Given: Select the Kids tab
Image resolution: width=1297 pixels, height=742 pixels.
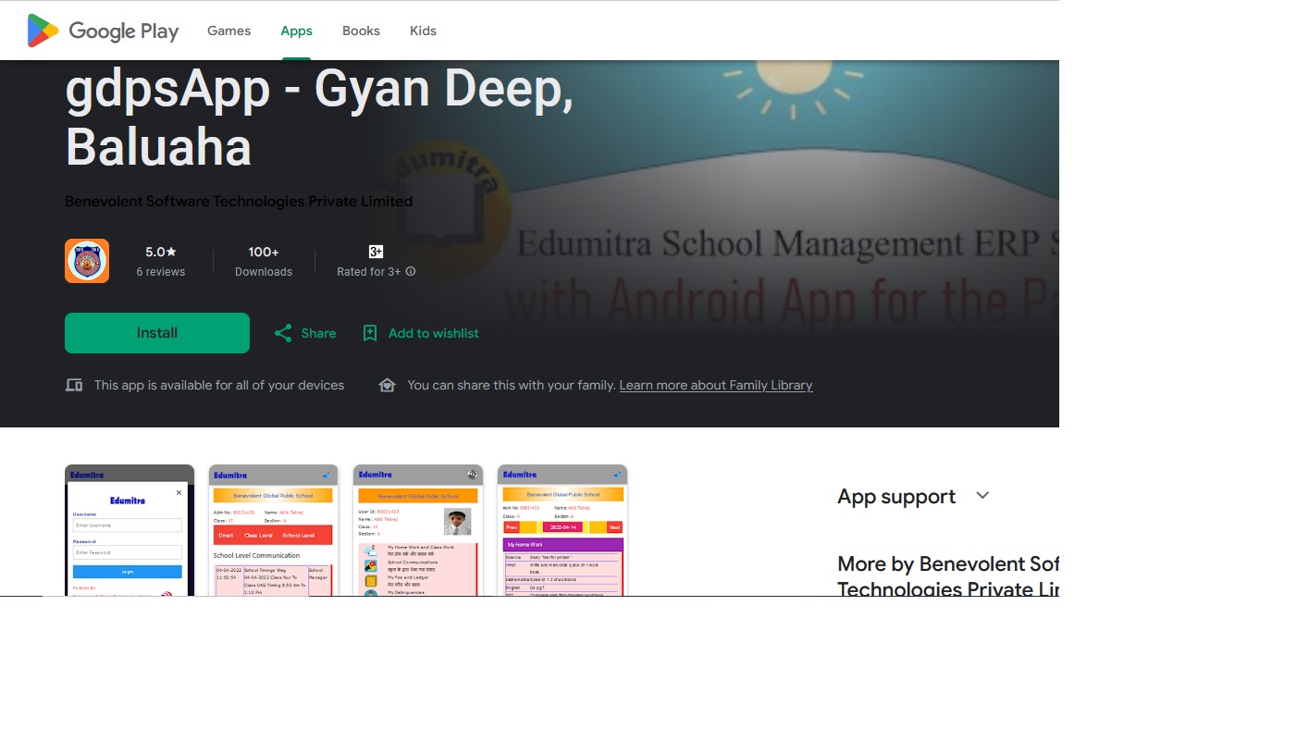Looking at the screenshot, I should tap(423, 31).
